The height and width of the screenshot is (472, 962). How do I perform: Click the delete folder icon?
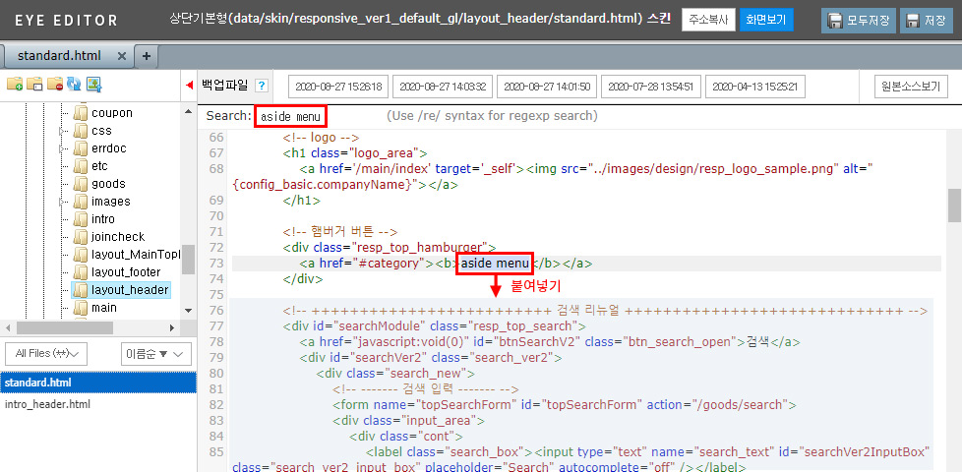coord(54,84)
